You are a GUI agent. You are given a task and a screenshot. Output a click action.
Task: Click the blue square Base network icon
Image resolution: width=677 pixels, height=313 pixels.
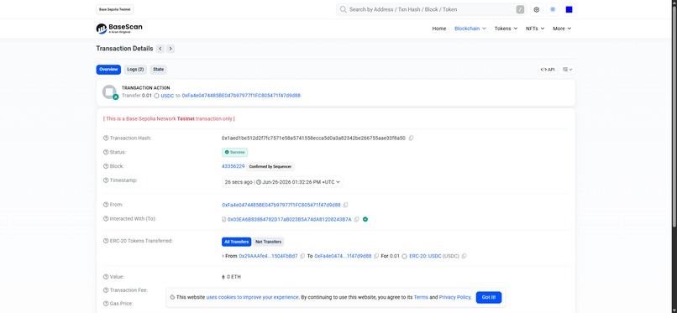click(x=569, y=9)
